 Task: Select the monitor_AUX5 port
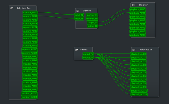click(30, 75)
